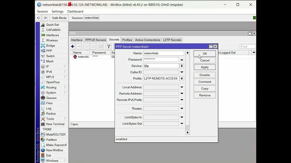Open the Service dropdown
Screen dimensions: 291x163
pyautogui.click(x=182, y=66)
